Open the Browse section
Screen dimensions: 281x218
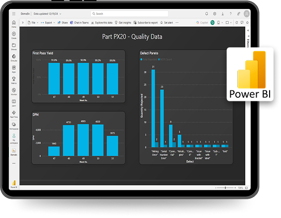point(14,46)
